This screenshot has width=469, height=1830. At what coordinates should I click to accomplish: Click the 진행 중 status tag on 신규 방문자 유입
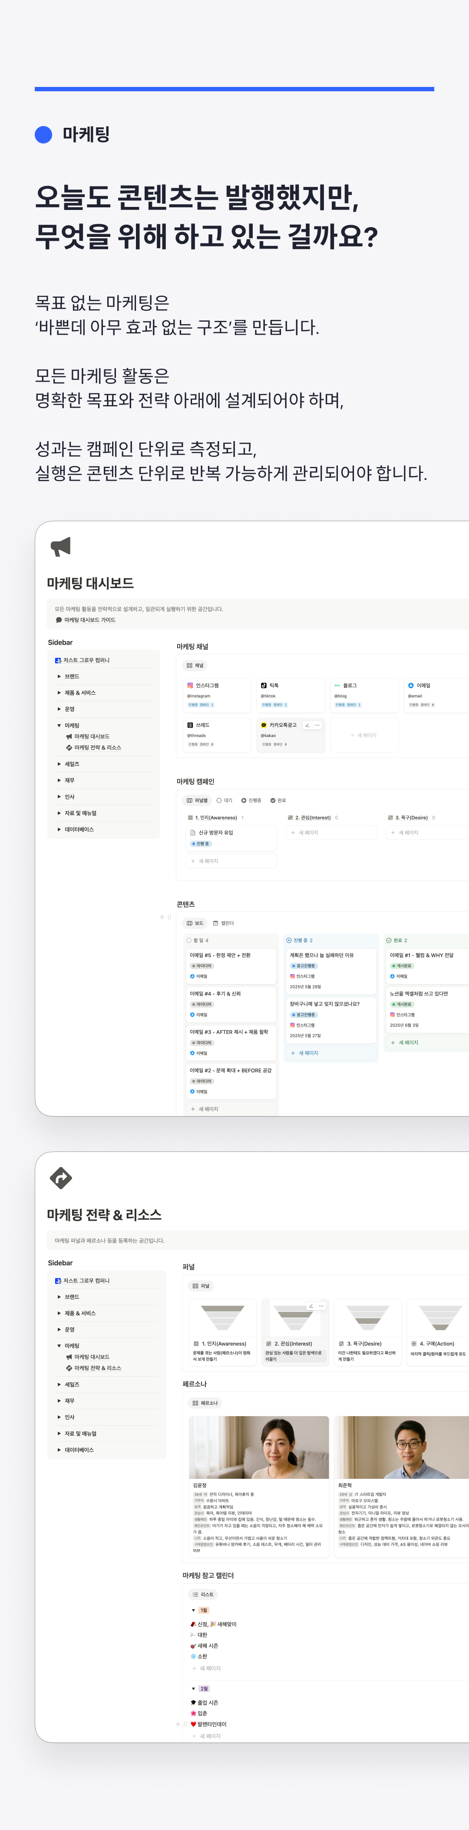(x=201, y=844)
